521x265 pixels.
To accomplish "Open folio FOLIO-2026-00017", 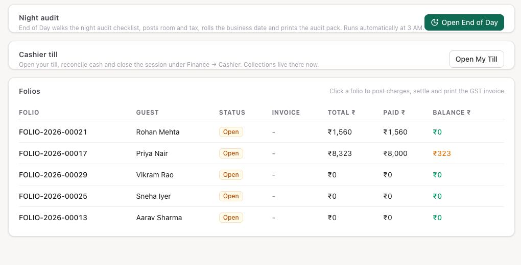I will [x=53, y=153].
